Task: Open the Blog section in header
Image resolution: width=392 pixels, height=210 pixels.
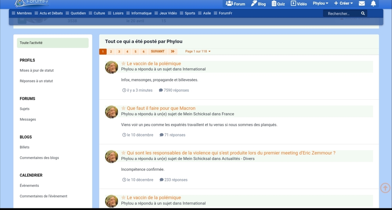Action: click(x=258, y=4)
